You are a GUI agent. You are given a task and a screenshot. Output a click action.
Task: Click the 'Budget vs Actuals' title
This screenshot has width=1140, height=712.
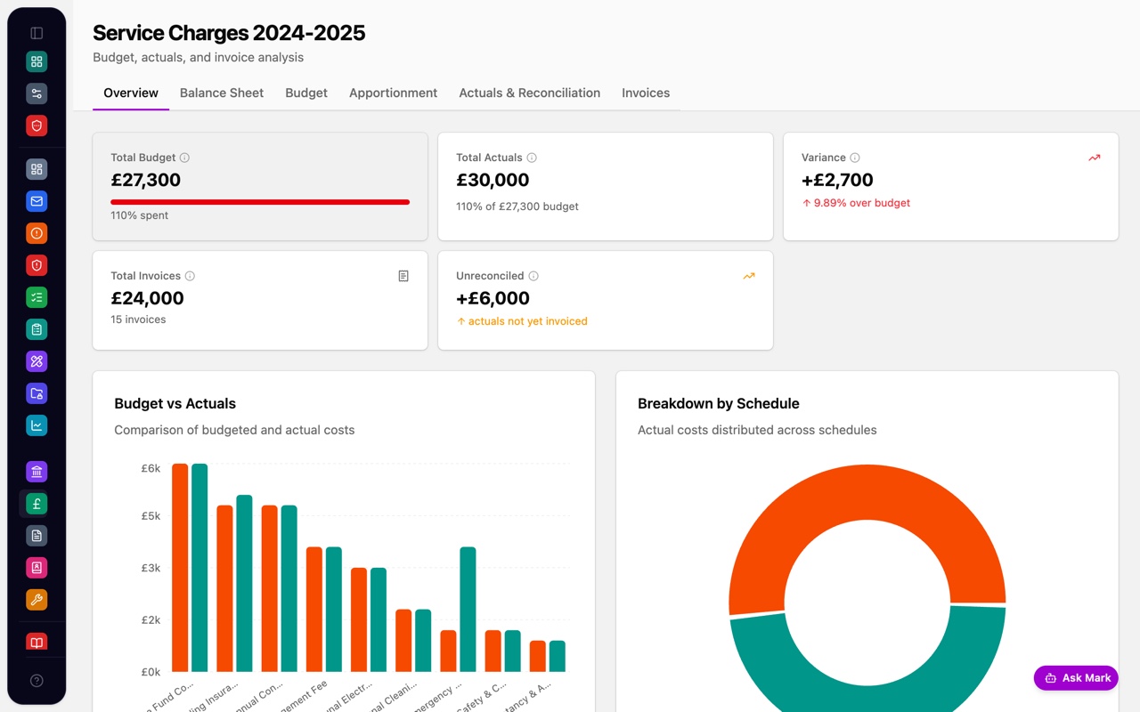pos(175,403)
